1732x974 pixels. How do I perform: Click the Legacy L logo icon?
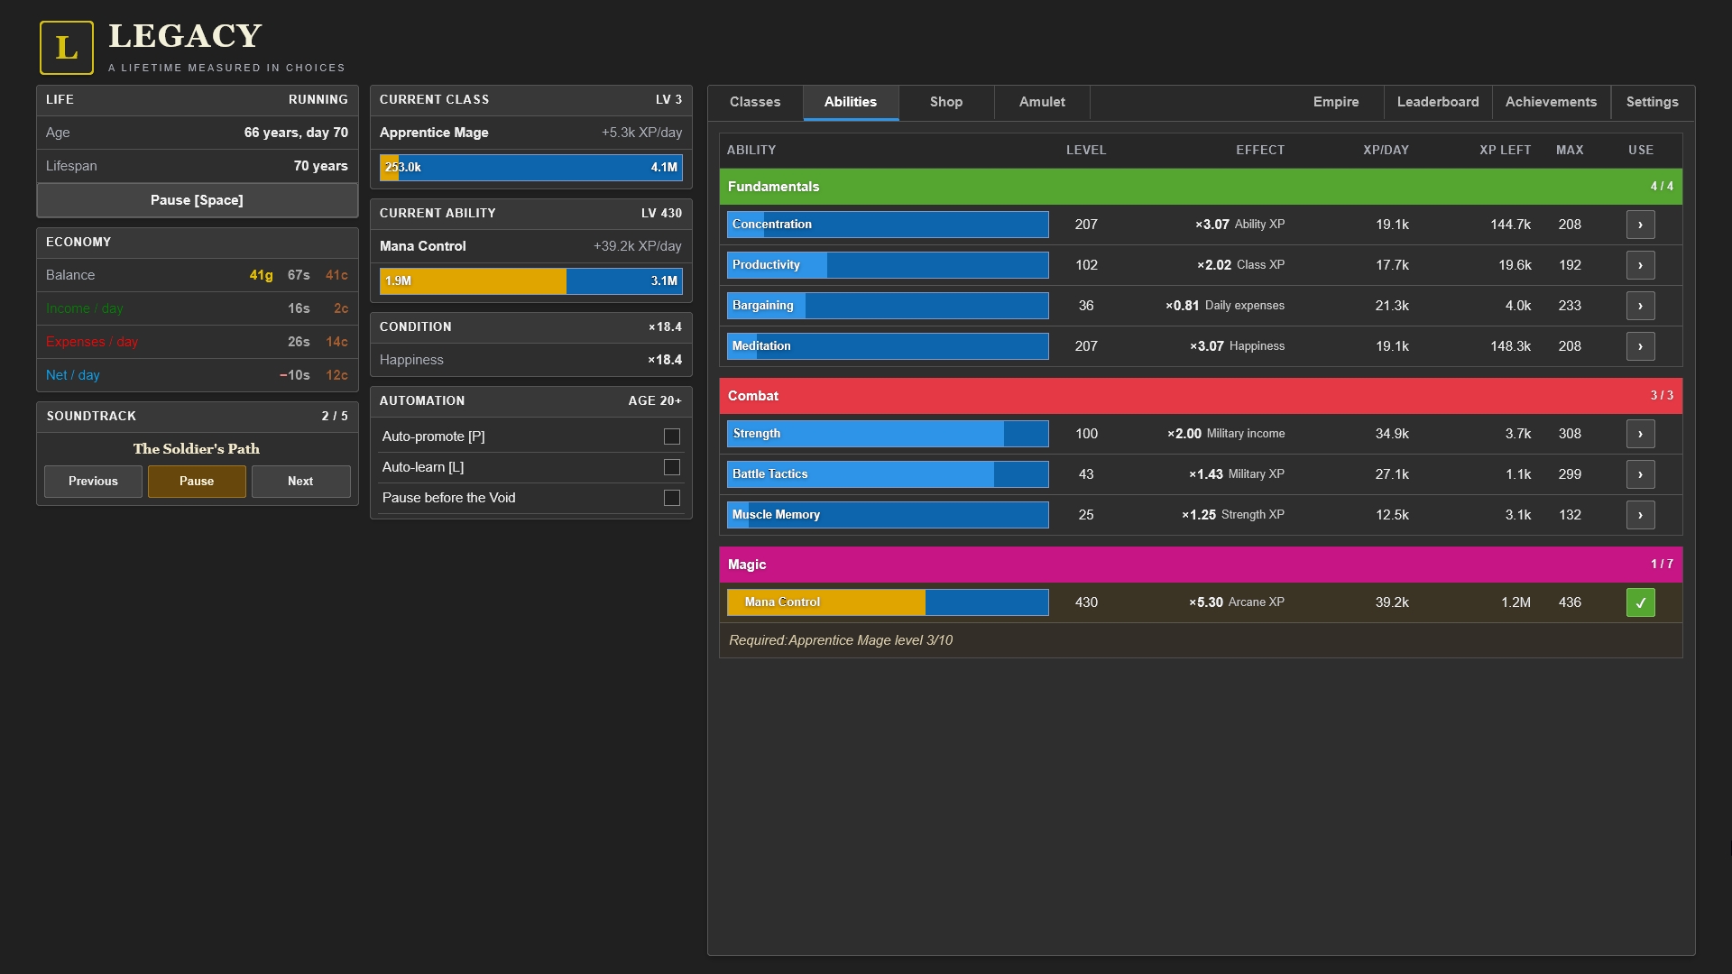(67, 48)
